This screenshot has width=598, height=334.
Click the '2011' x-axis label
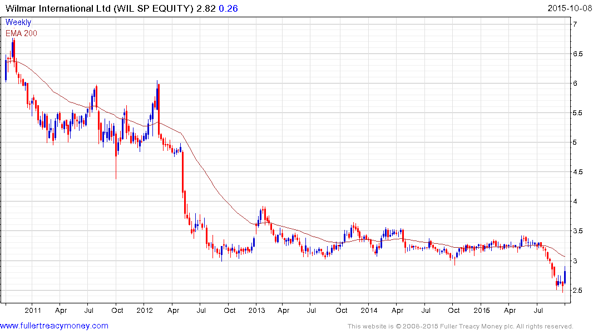[32, 310]
